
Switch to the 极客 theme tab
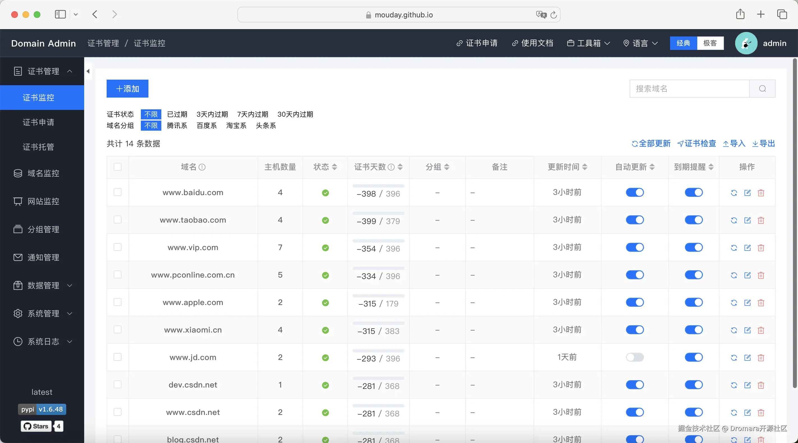[x=710, y=43]
